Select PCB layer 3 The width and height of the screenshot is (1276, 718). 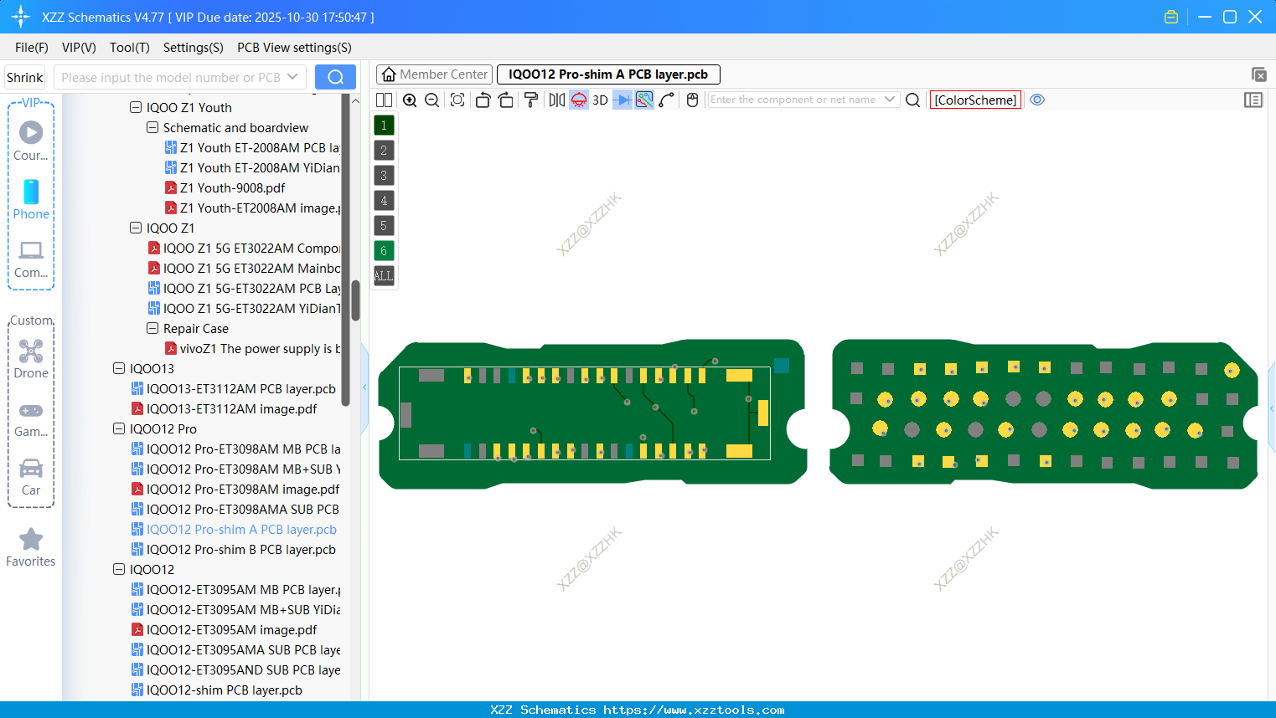pos(384,176)
